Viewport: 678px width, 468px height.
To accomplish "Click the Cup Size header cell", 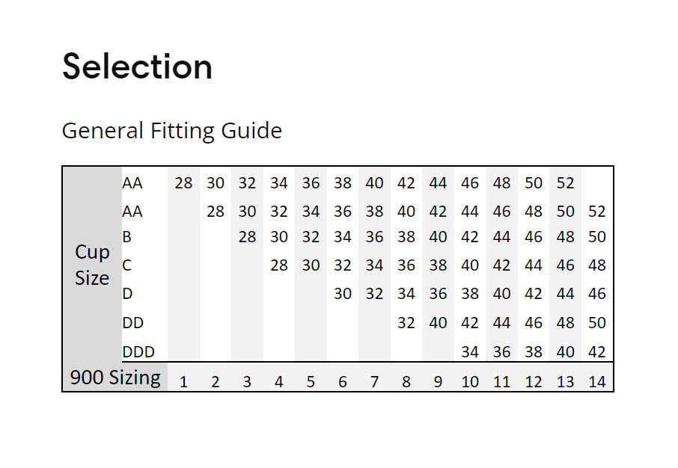I will pos(92,265).
